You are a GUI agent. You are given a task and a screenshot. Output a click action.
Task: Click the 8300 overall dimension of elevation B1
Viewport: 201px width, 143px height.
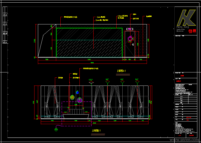tap(94, 123)
